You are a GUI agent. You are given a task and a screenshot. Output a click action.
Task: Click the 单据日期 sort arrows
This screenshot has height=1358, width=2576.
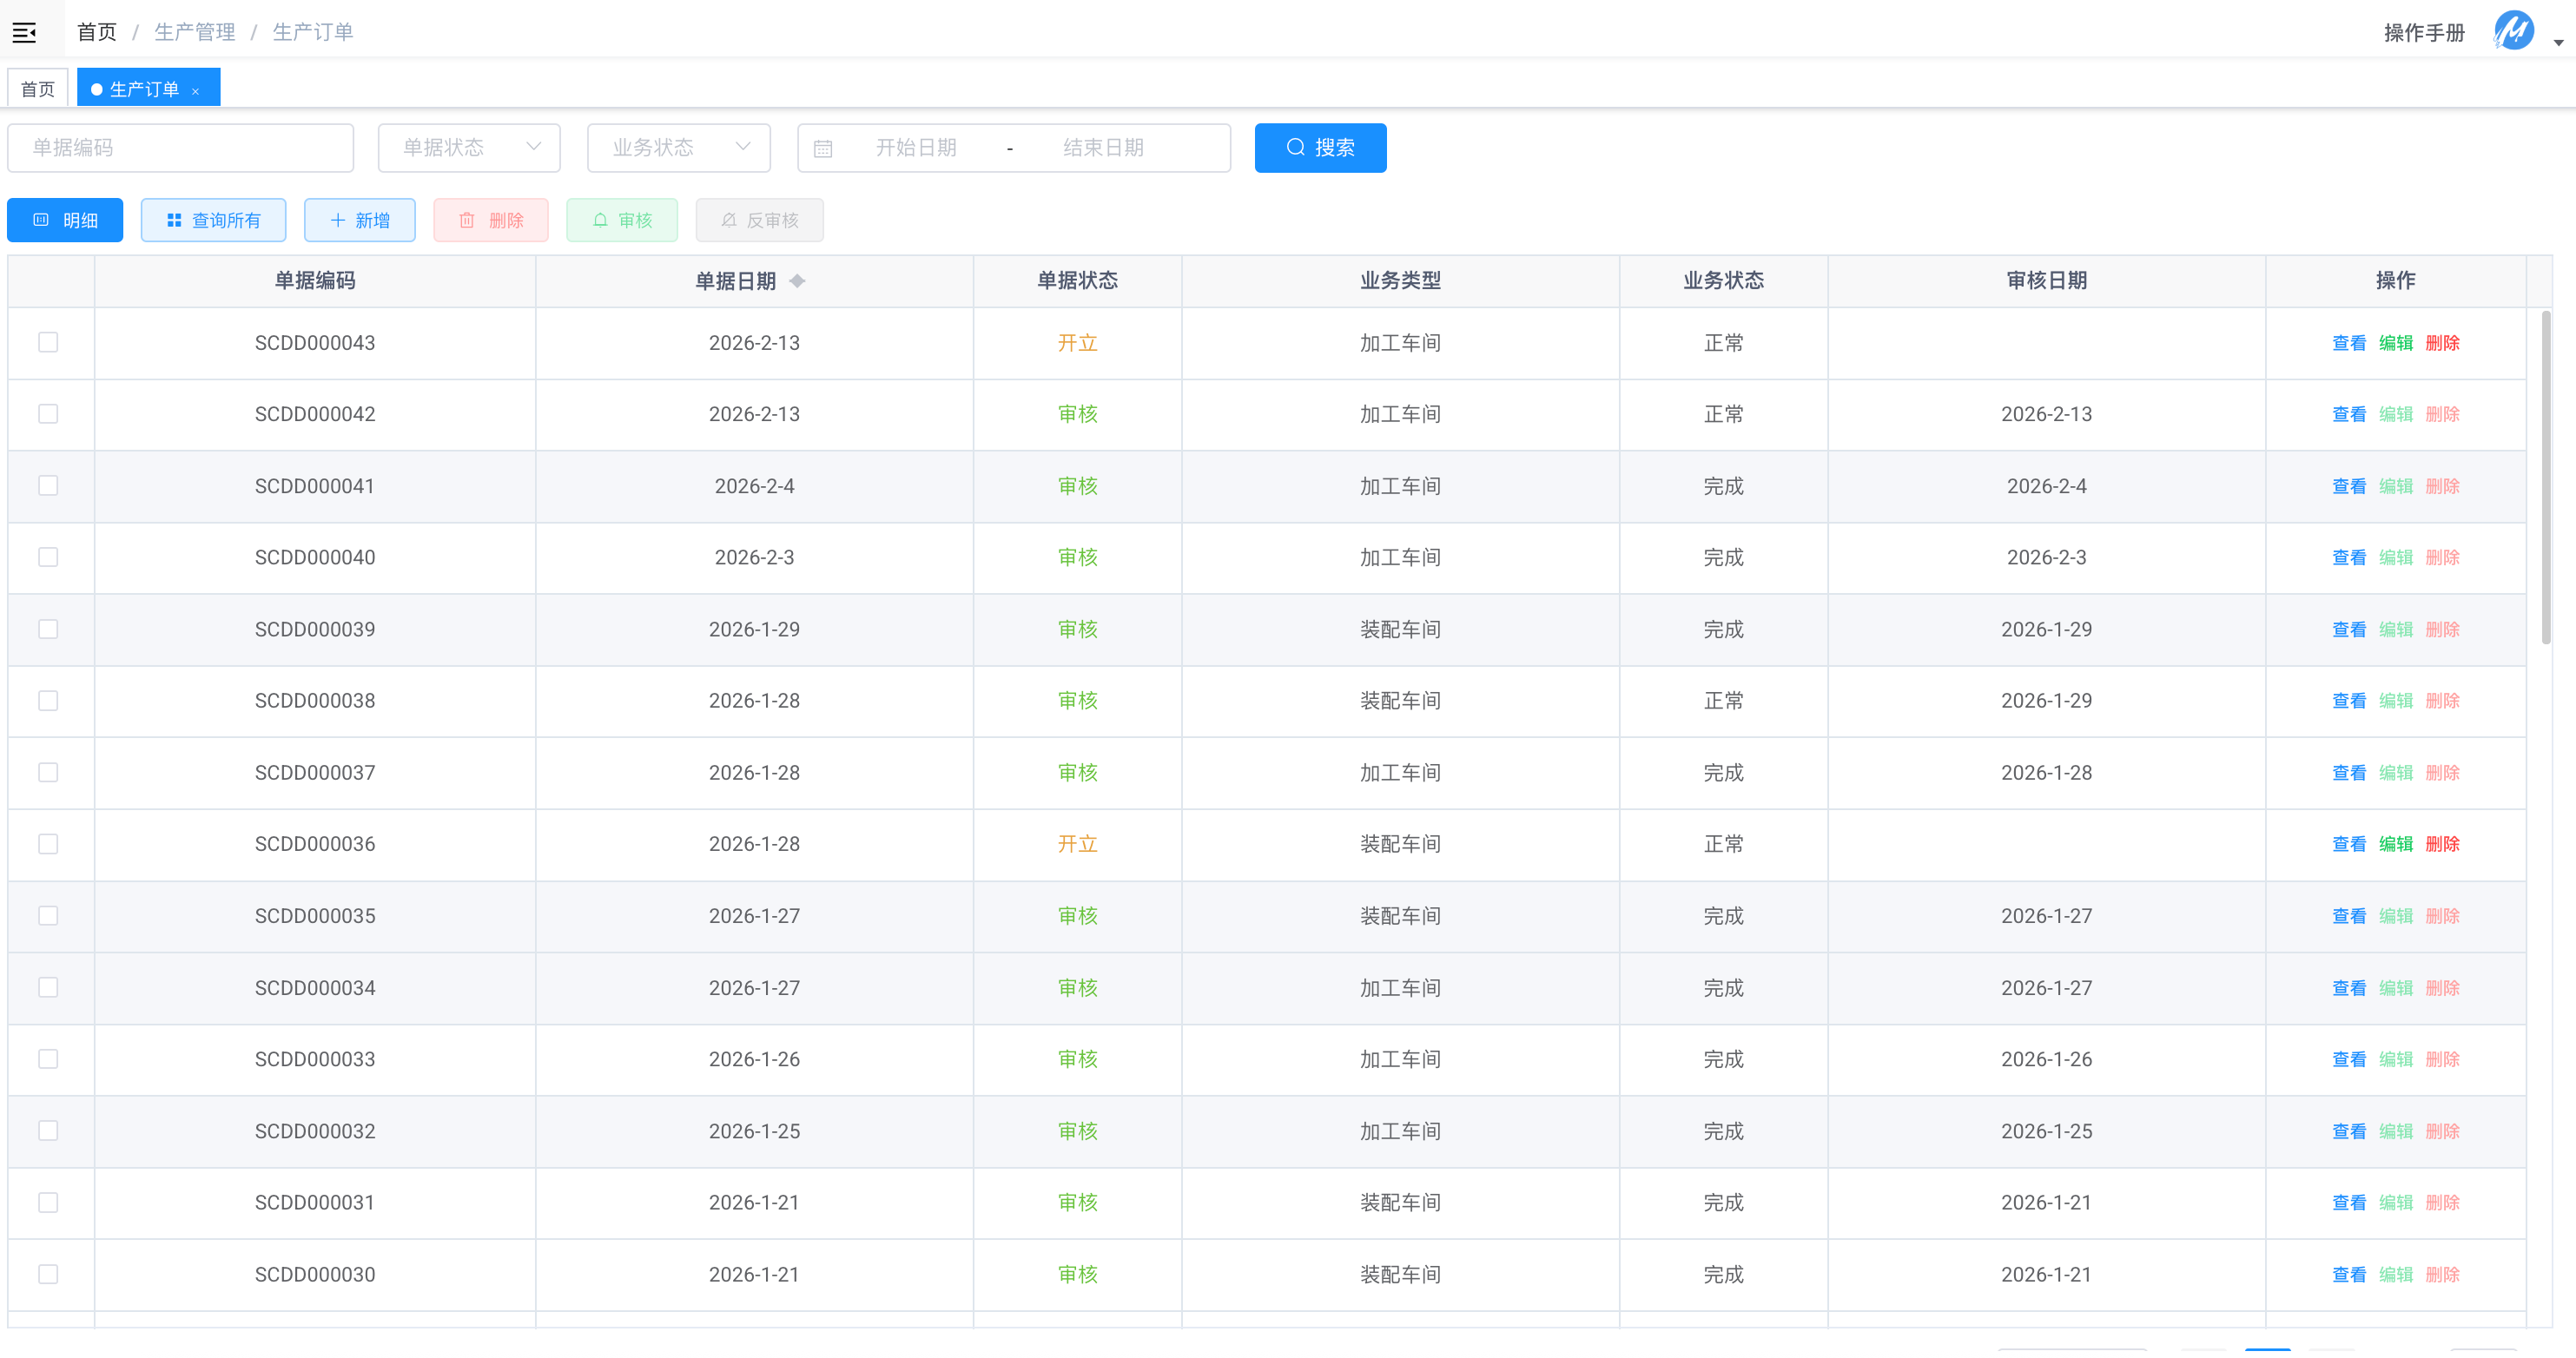797,281
